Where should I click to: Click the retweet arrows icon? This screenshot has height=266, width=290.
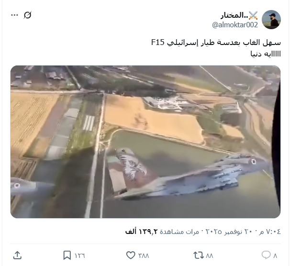[199, 255]
